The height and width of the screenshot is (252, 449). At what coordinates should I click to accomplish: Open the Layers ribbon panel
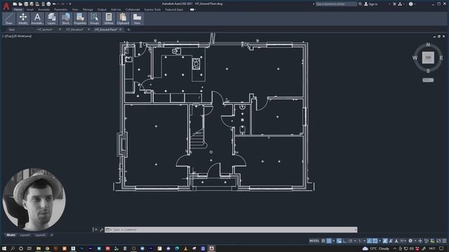click(x=51, y=19)
